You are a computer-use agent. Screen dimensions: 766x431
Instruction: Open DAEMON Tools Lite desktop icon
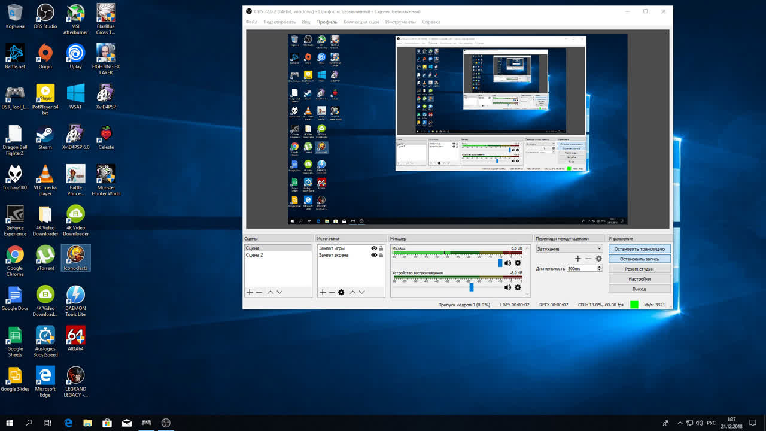75,301
